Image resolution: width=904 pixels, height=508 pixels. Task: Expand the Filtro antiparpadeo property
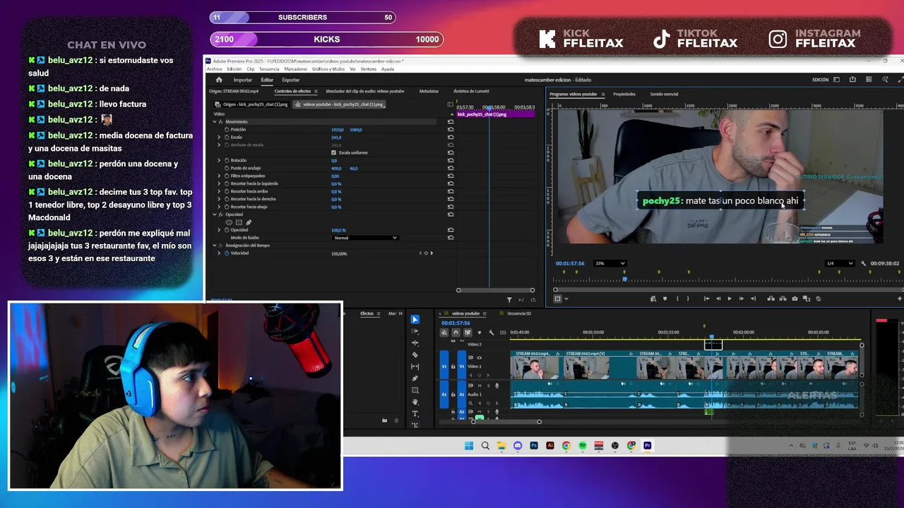pyautogui.click(x=219, y=176)
